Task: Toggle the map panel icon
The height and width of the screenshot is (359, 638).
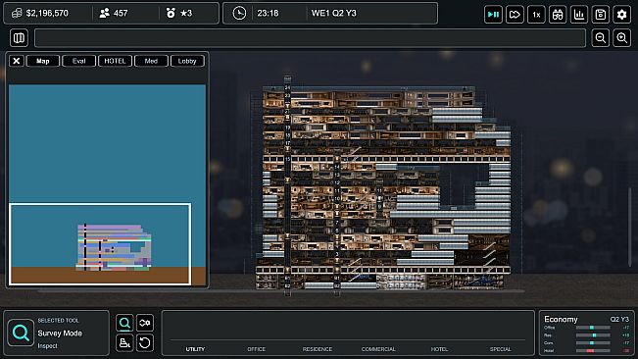Action: point(19,38)
